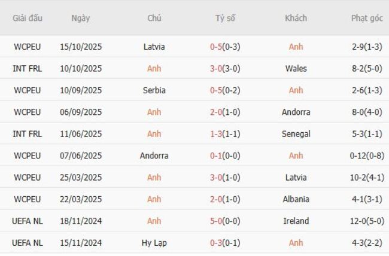The image size is (389, 256).
Task: Open the 1-3(1-1) score against Senegal
Action: point(225,134)
